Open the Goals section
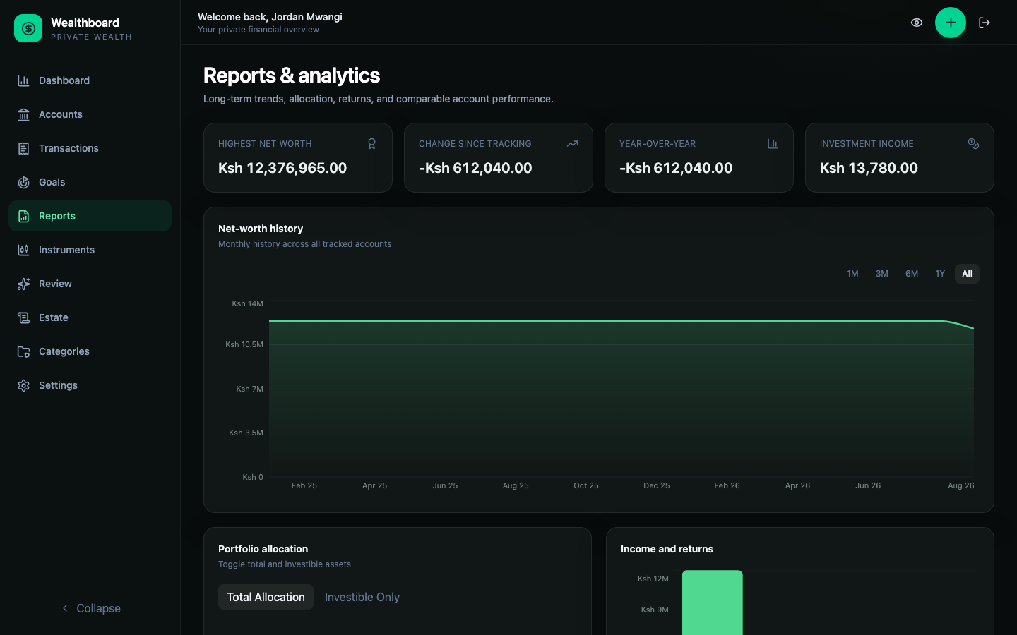Viewport: 1017px width, 635px height. [90, 182]
